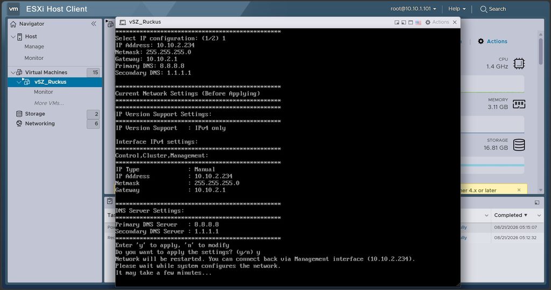Dismiss the yellow warning banner
551x290 pixels.
tap(519, 190)
